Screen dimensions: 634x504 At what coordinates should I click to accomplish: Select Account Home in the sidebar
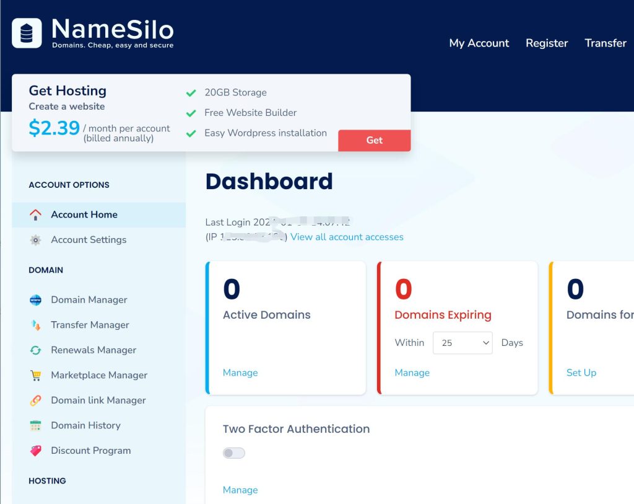click(x=98, y=214)
